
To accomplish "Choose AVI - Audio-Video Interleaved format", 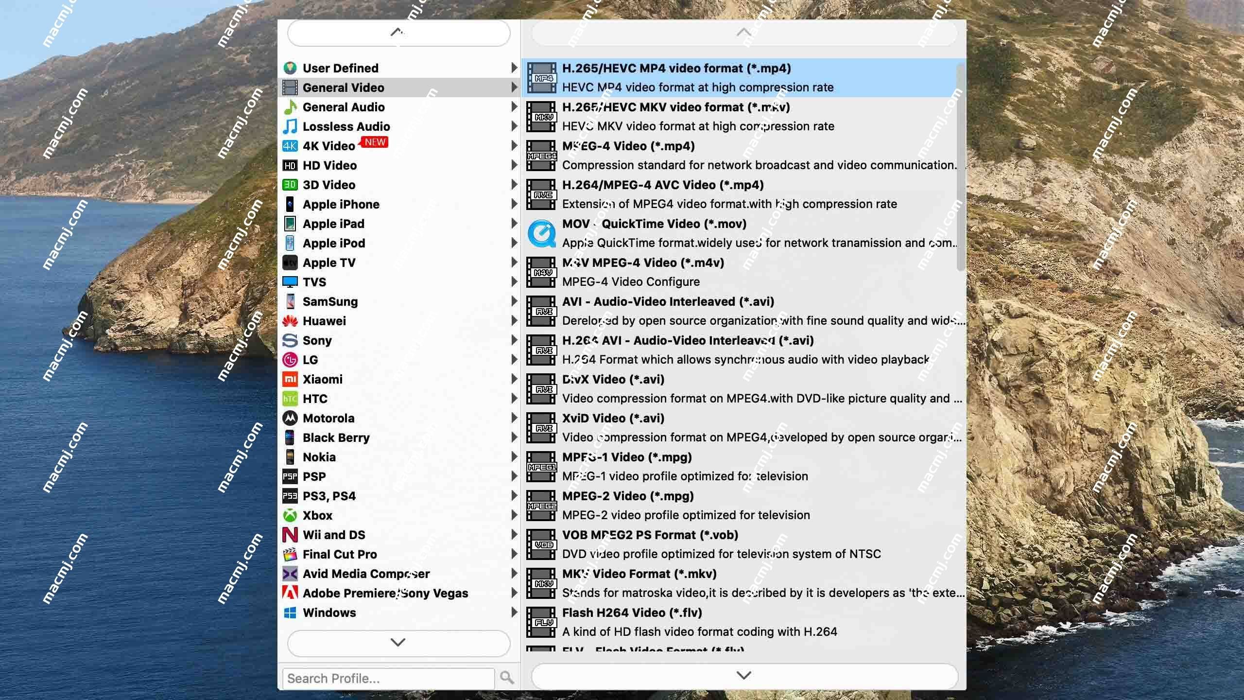I will (x=743, y=311).
